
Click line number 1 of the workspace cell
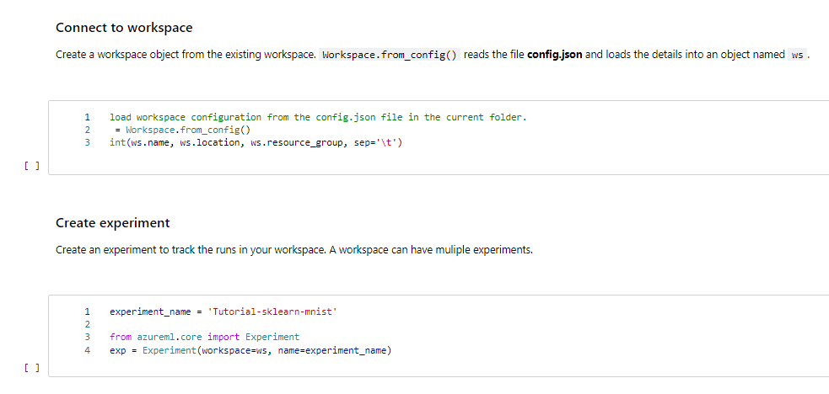pyautogui.click(x=87, y=117)
